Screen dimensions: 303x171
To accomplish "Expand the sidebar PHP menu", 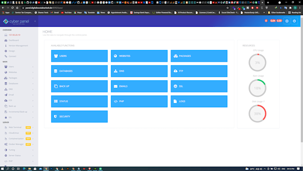I will (19, 161).
